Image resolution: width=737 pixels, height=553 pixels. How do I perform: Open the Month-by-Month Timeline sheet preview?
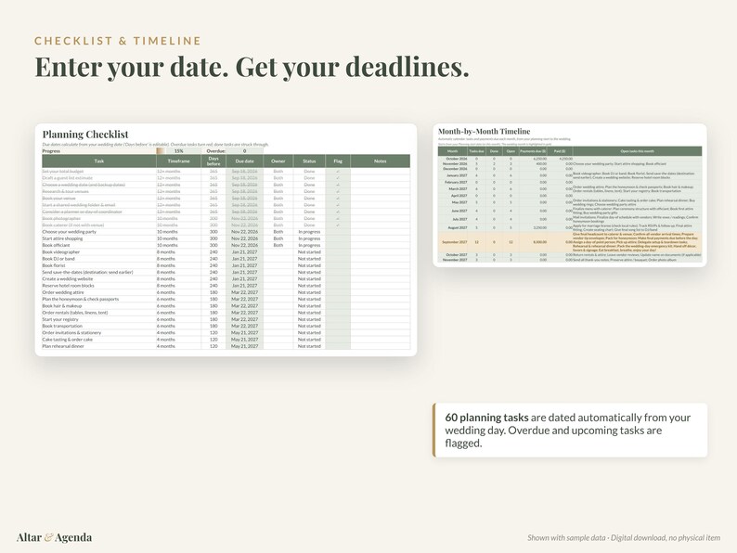(x=570, y=195)
